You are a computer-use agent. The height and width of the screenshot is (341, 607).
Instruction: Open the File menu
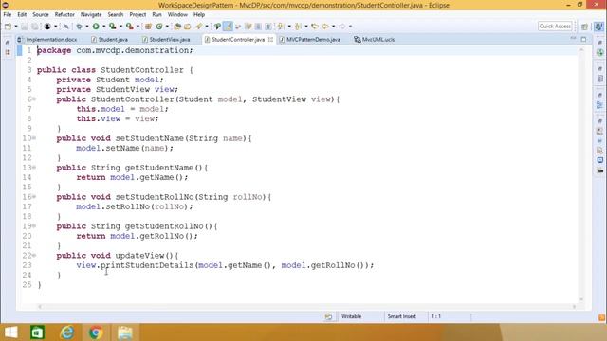(x=8, y=15)
